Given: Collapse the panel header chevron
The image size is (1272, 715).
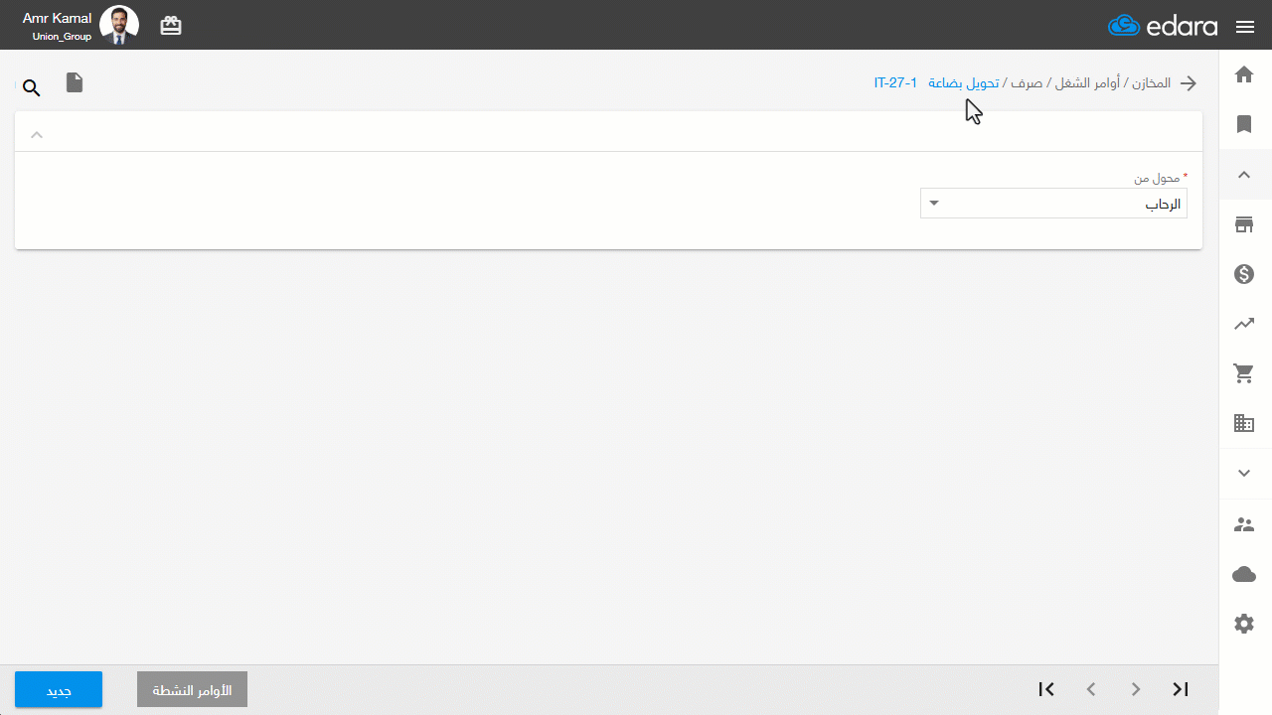Looking at the screenshot, I should pyautogui.click(x=37, y=135).
